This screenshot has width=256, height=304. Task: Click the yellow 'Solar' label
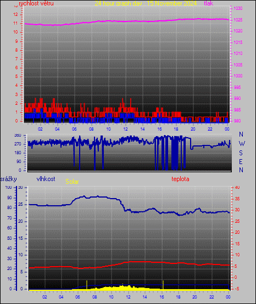(72, 182)
